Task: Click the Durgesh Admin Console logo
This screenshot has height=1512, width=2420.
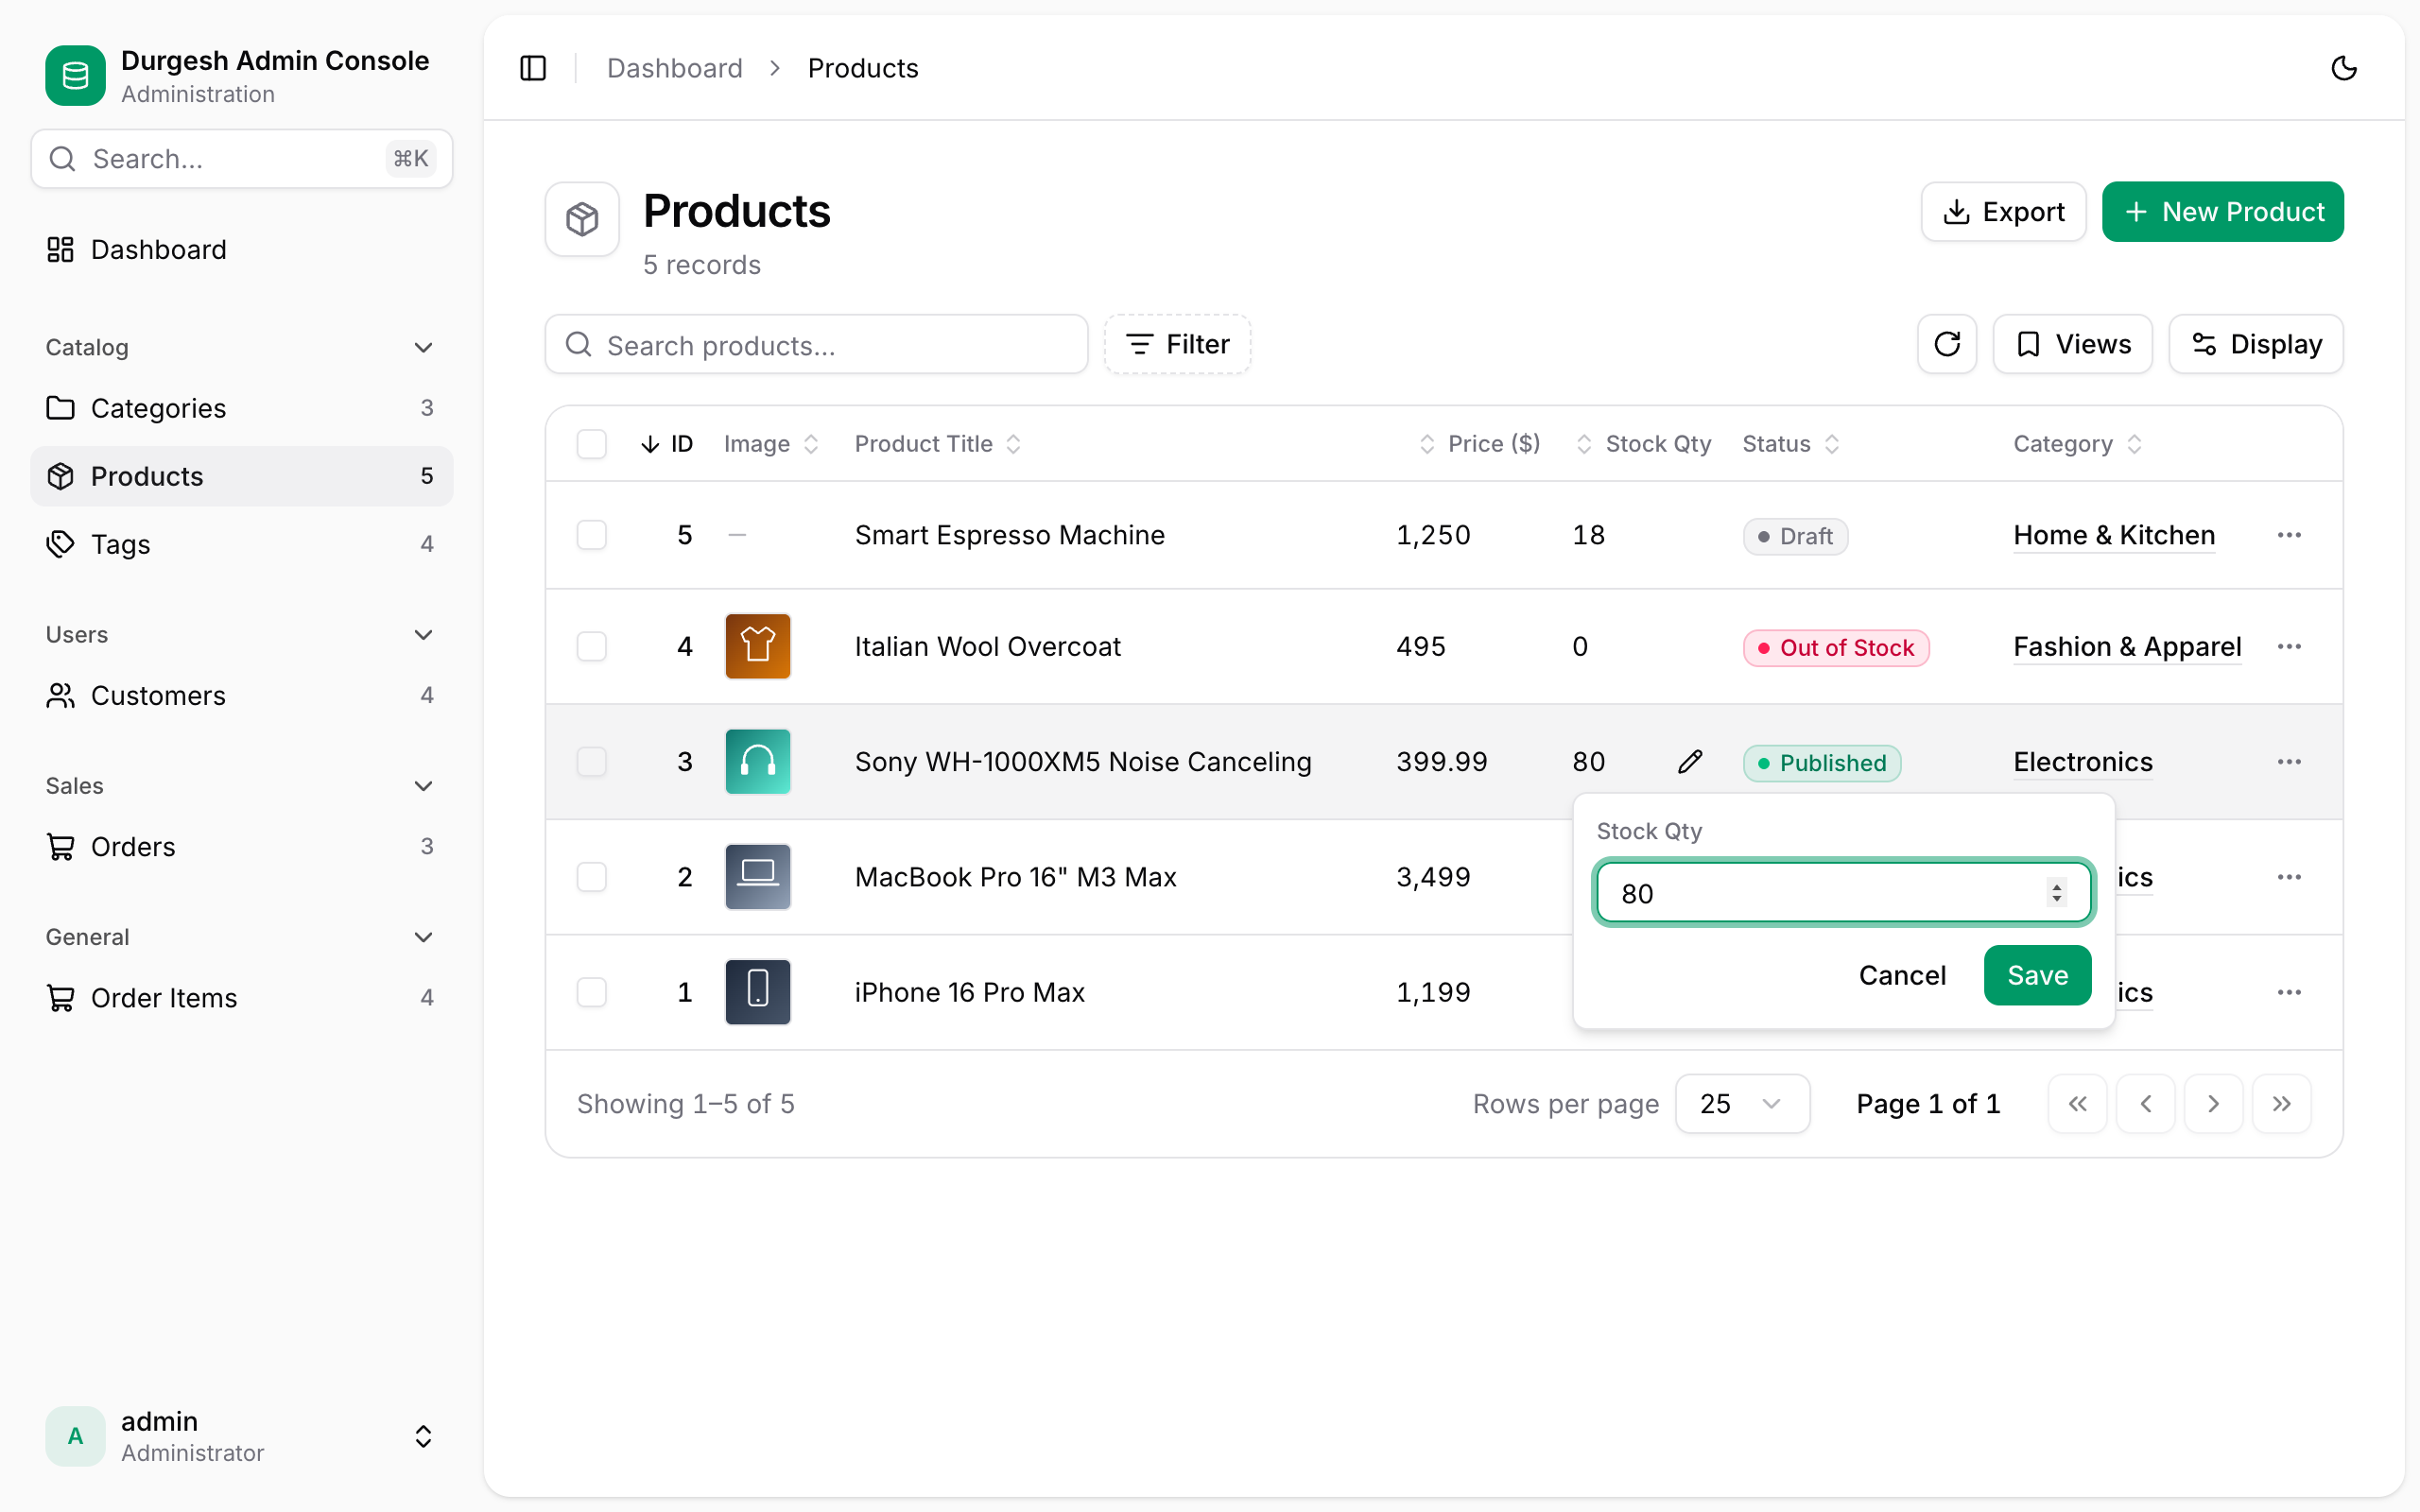Action: [x=75, y=75]
